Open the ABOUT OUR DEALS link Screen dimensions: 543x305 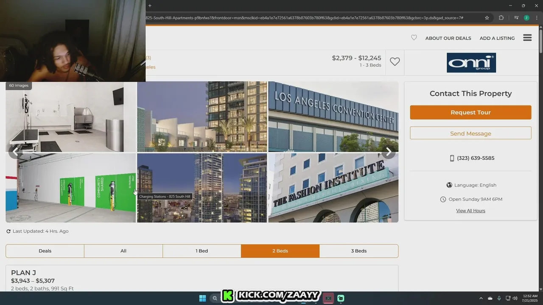[x=448, y=38]
